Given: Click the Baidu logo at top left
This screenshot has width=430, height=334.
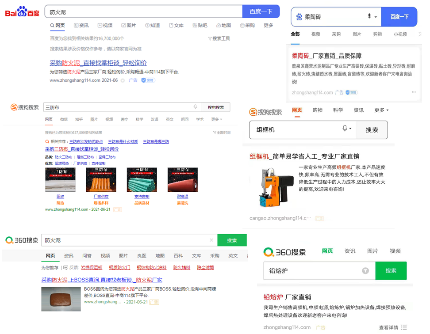Looking at the screenshot, I should coord(22,12).
